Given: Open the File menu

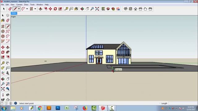Looking at the screenshot, I should tap(2, 5).
